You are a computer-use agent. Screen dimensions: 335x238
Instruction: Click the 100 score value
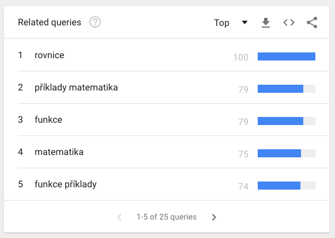[x=240, y=57]
